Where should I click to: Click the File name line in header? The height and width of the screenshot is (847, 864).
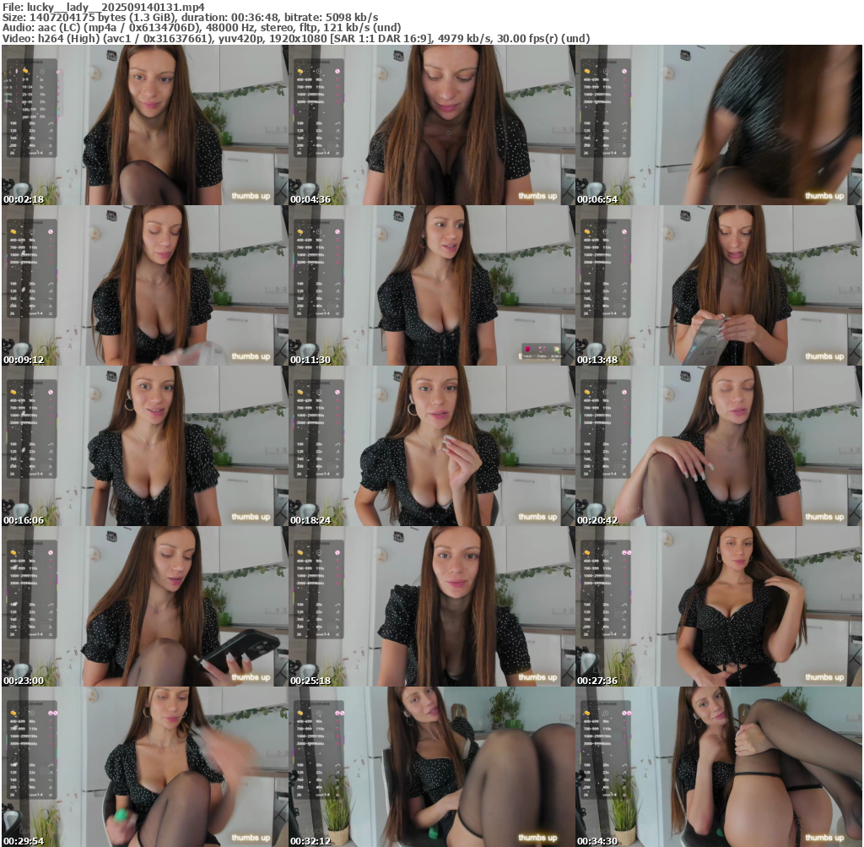click(104, 6)
